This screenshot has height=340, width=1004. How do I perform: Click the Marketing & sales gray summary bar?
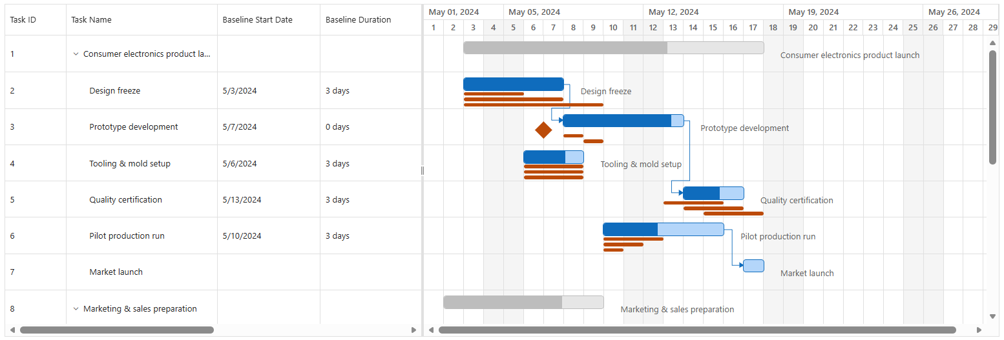click(523, 302)
